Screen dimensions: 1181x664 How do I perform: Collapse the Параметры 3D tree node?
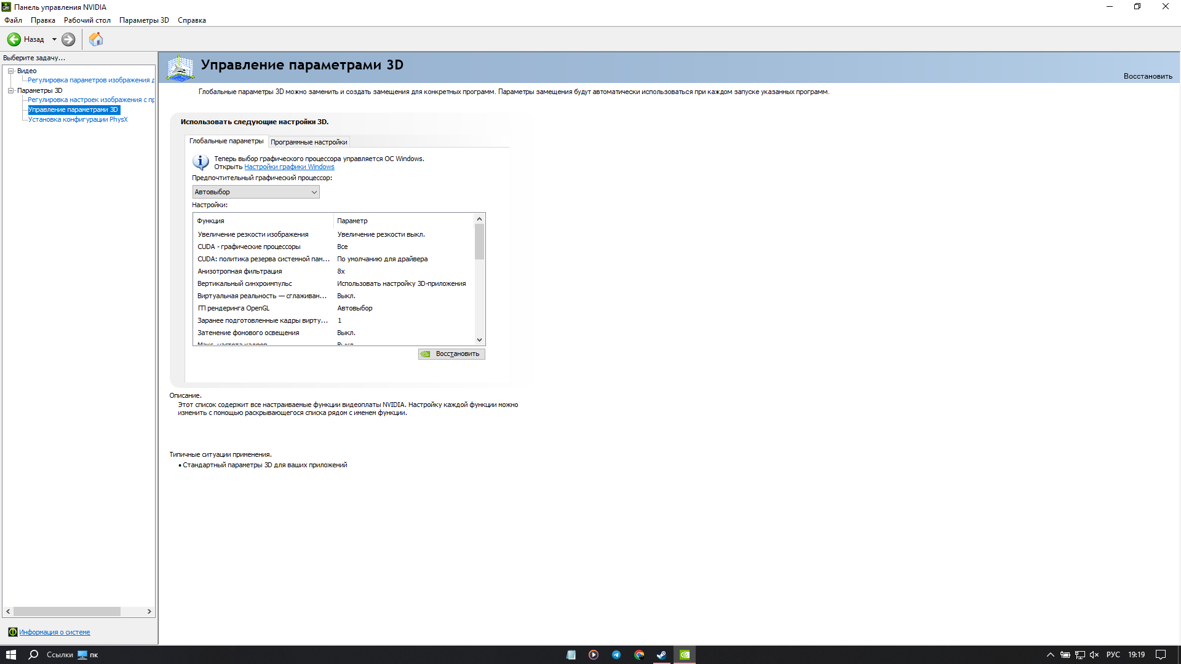pos(10,90)
